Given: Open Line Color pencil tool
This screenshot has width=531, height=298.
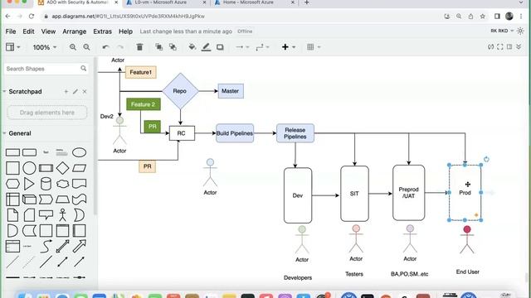Looking at the screenshot, I should pos(206,47).
